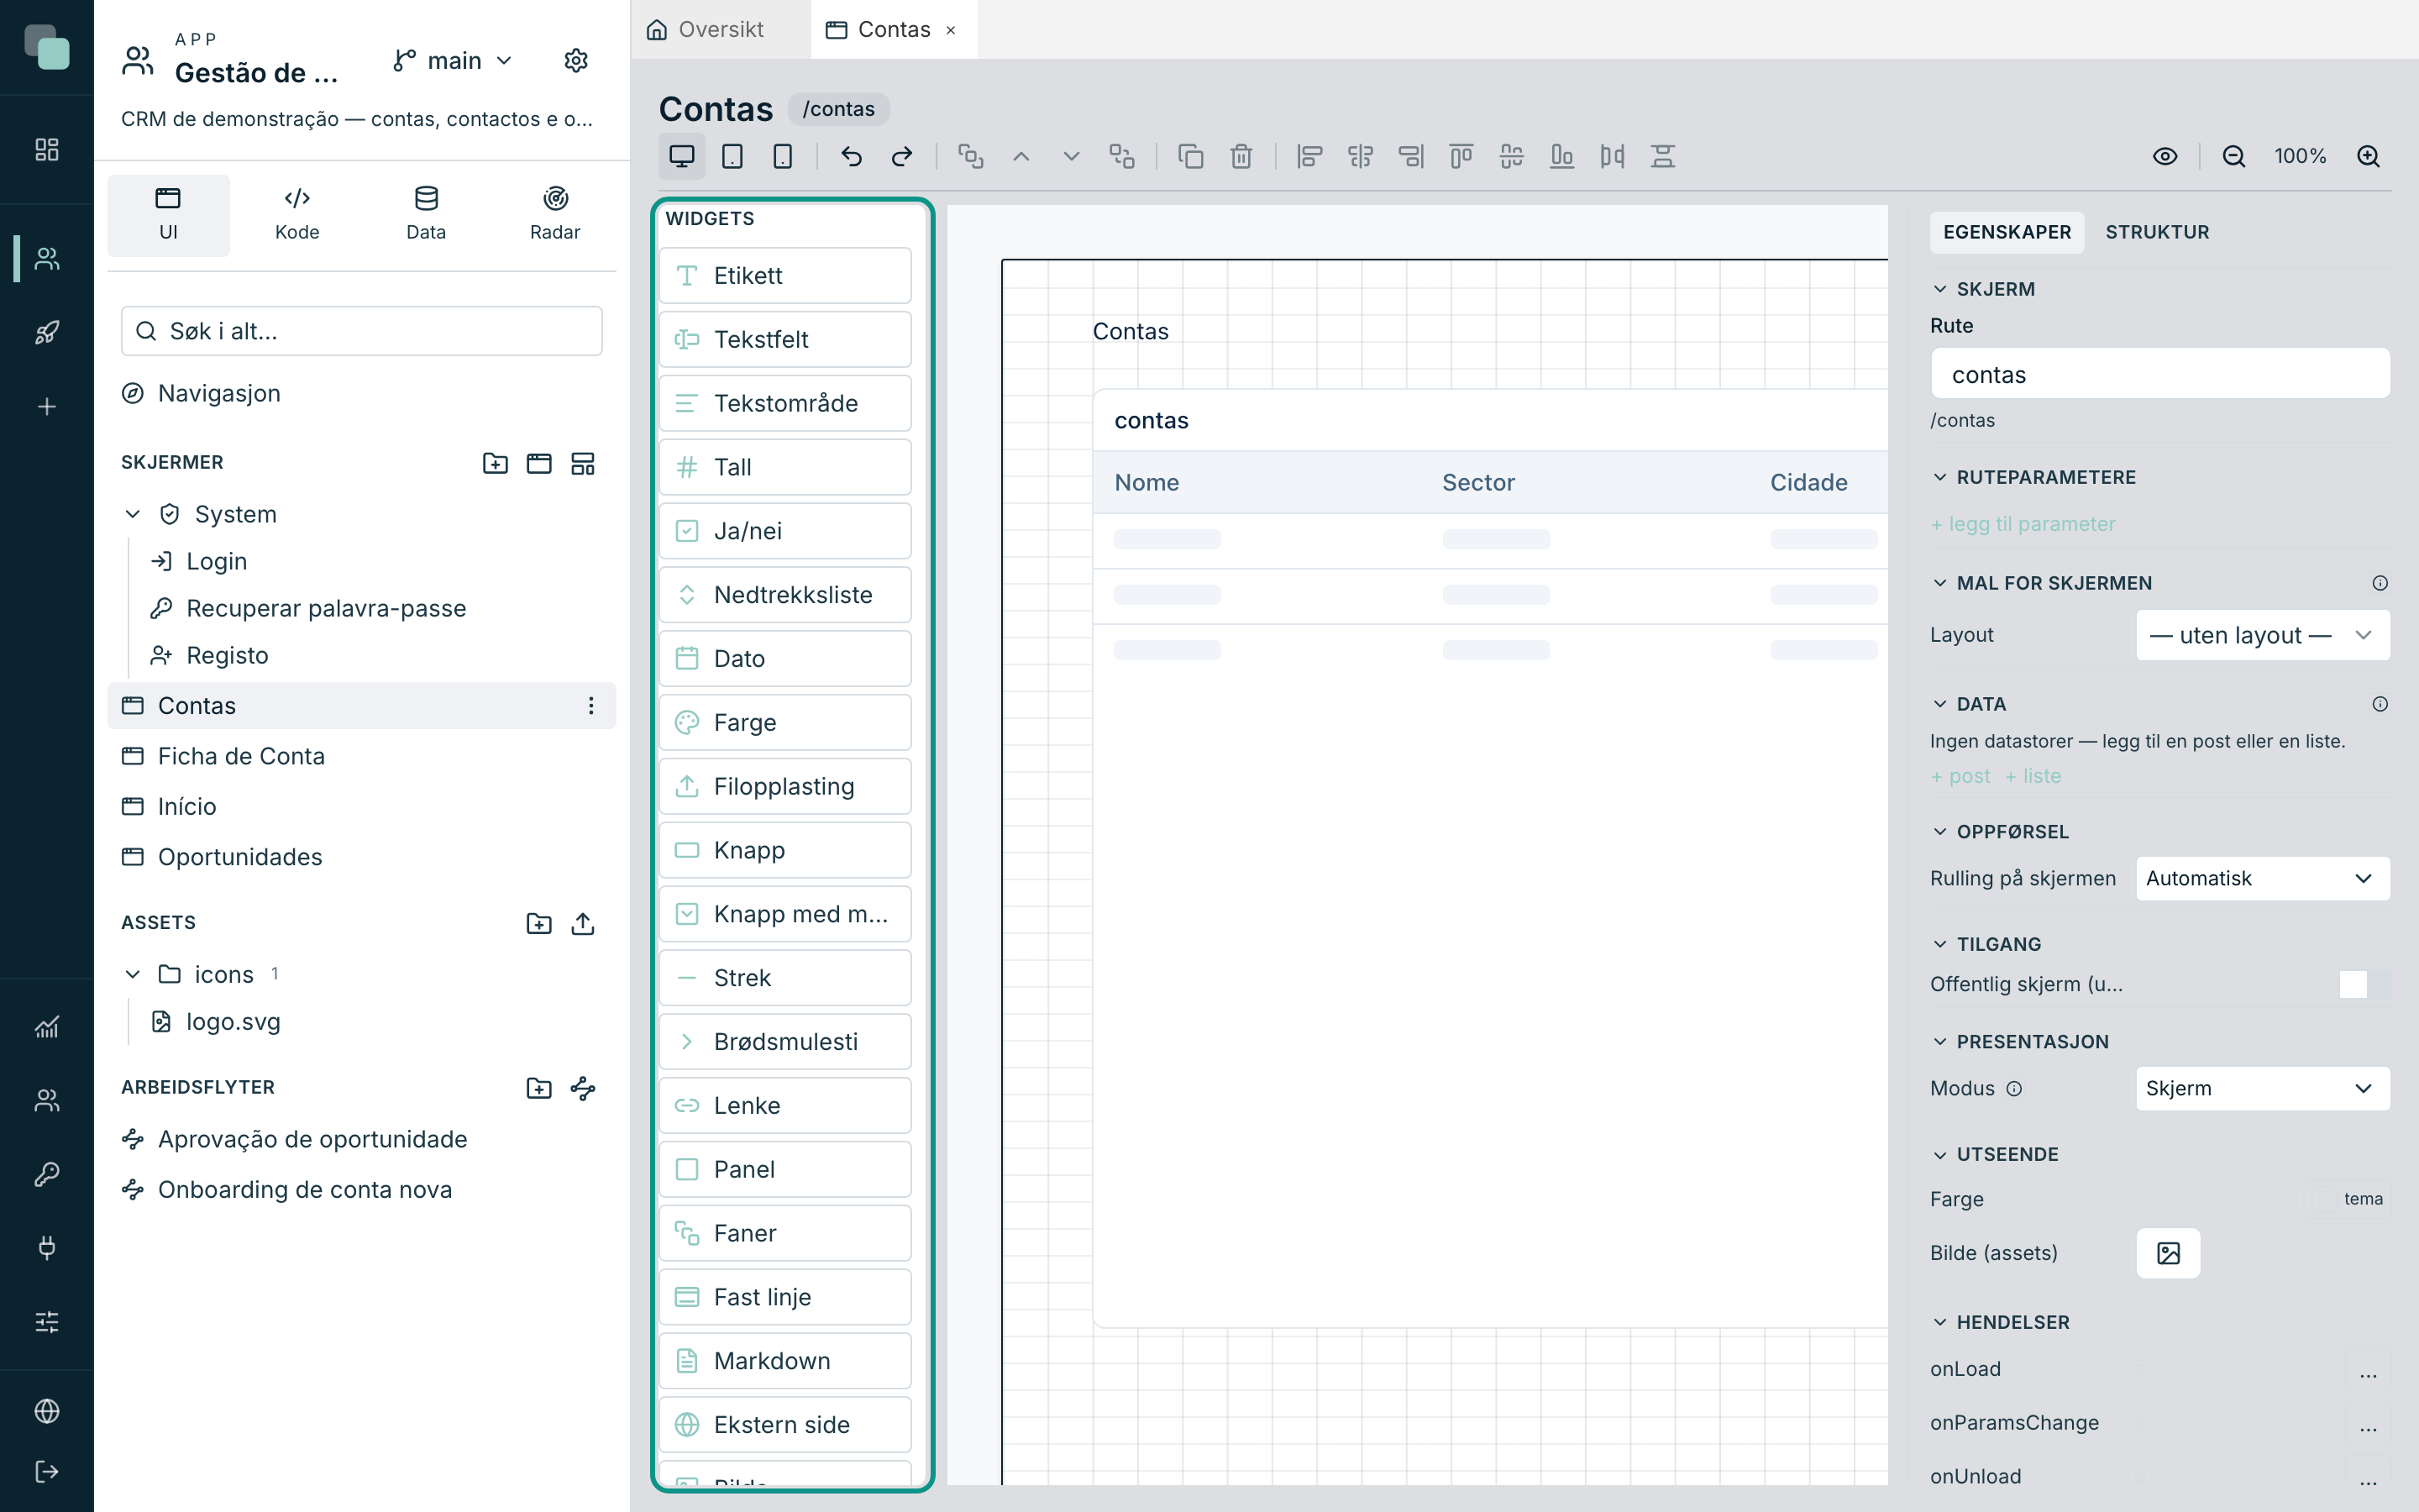Switch to the Struktur panel tab

pyautogui.click(x=2157, y=232)
